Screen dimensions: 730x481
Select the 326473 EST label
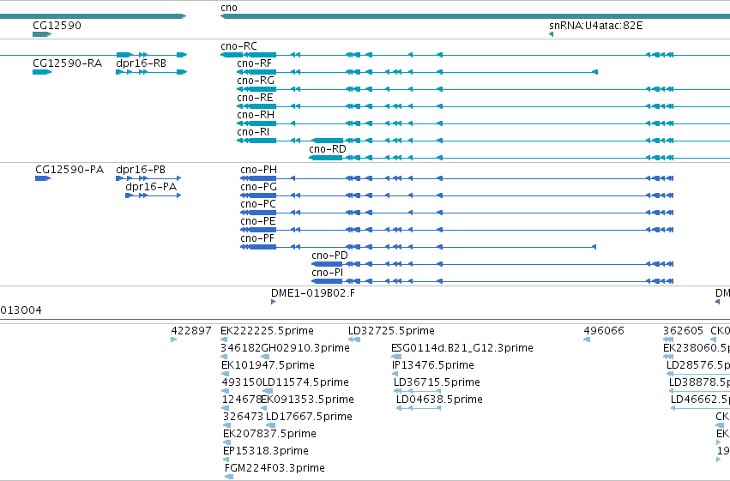(x=243, y=418)
